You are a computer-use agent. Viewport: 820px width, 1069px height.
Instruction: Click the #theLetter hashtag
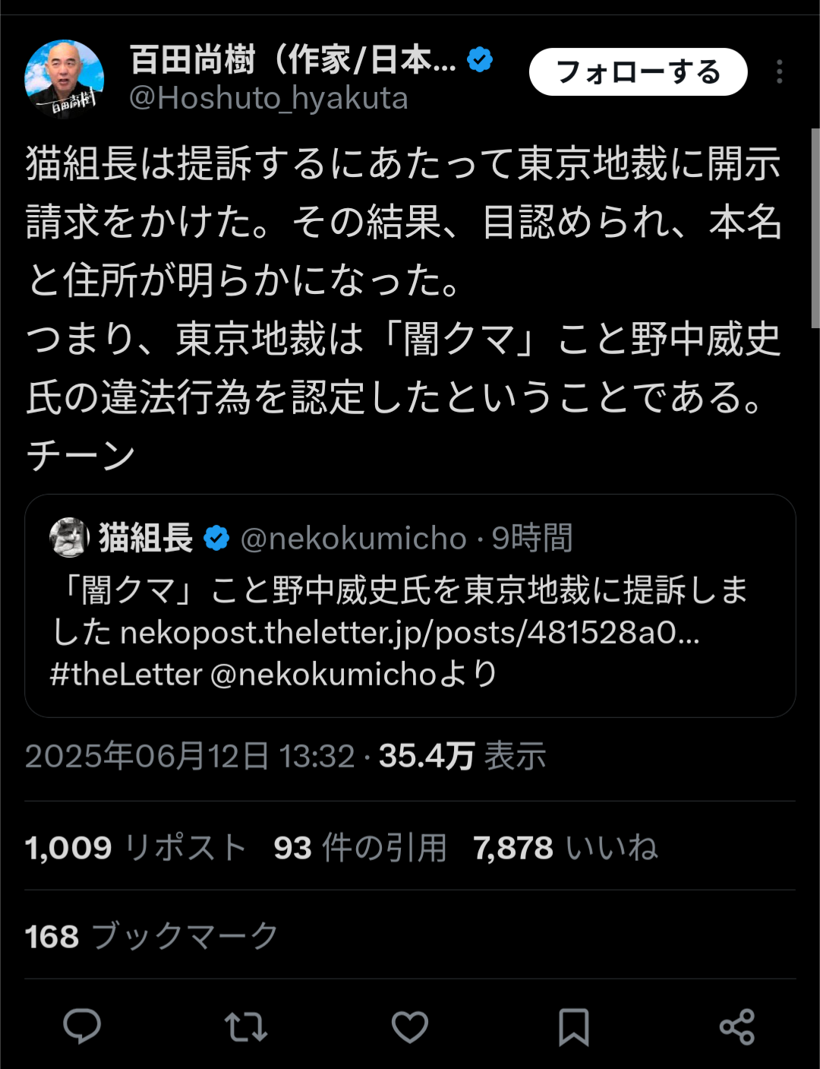coord(126,675)
